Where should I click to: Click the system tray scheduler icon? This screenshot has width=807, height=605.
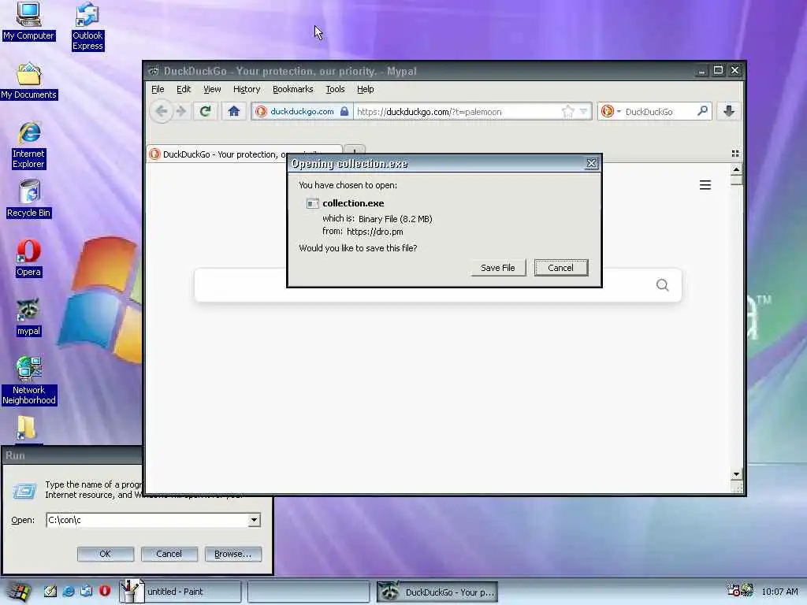[x=733, y=590]
